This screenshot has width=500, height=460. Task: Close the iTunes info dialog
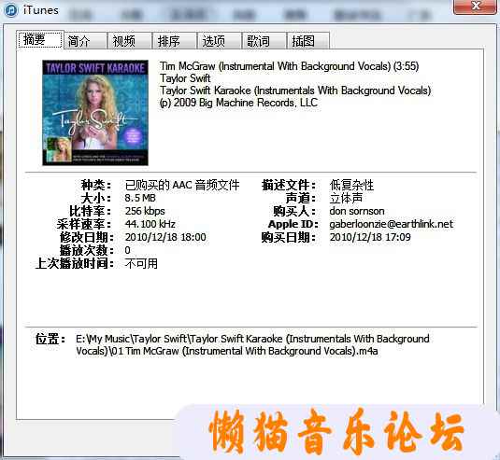[475, 7]
